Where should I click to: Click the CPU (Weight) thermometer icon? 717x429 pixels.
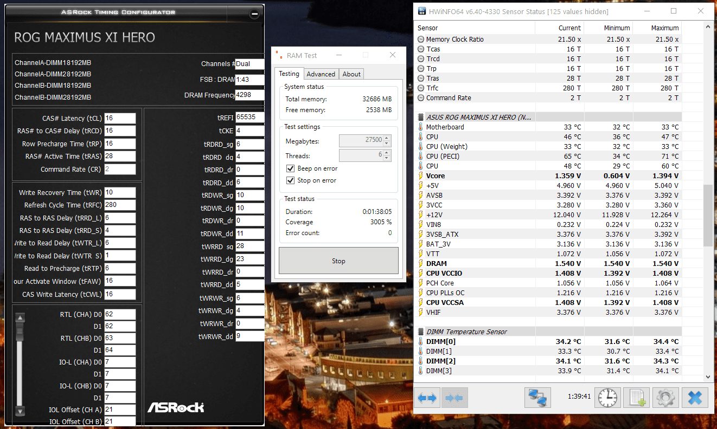coord(421,147)
